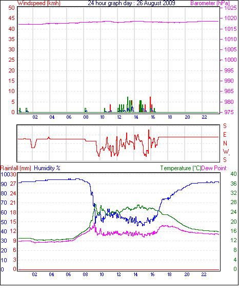
Task: Click the 02 hour marker on bottom graph
Action: click(34, 275)
